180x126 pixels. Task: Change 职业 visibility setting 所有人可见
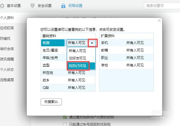coord(135,58)
